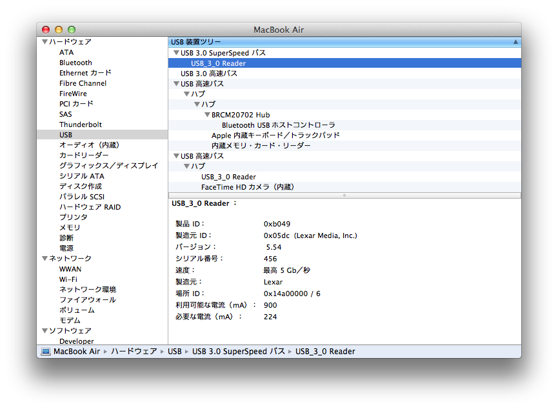Select FaceTime HD カメラ（内蔵）row
The width and height of the screenshot is (558, 409).
(344, 187)
